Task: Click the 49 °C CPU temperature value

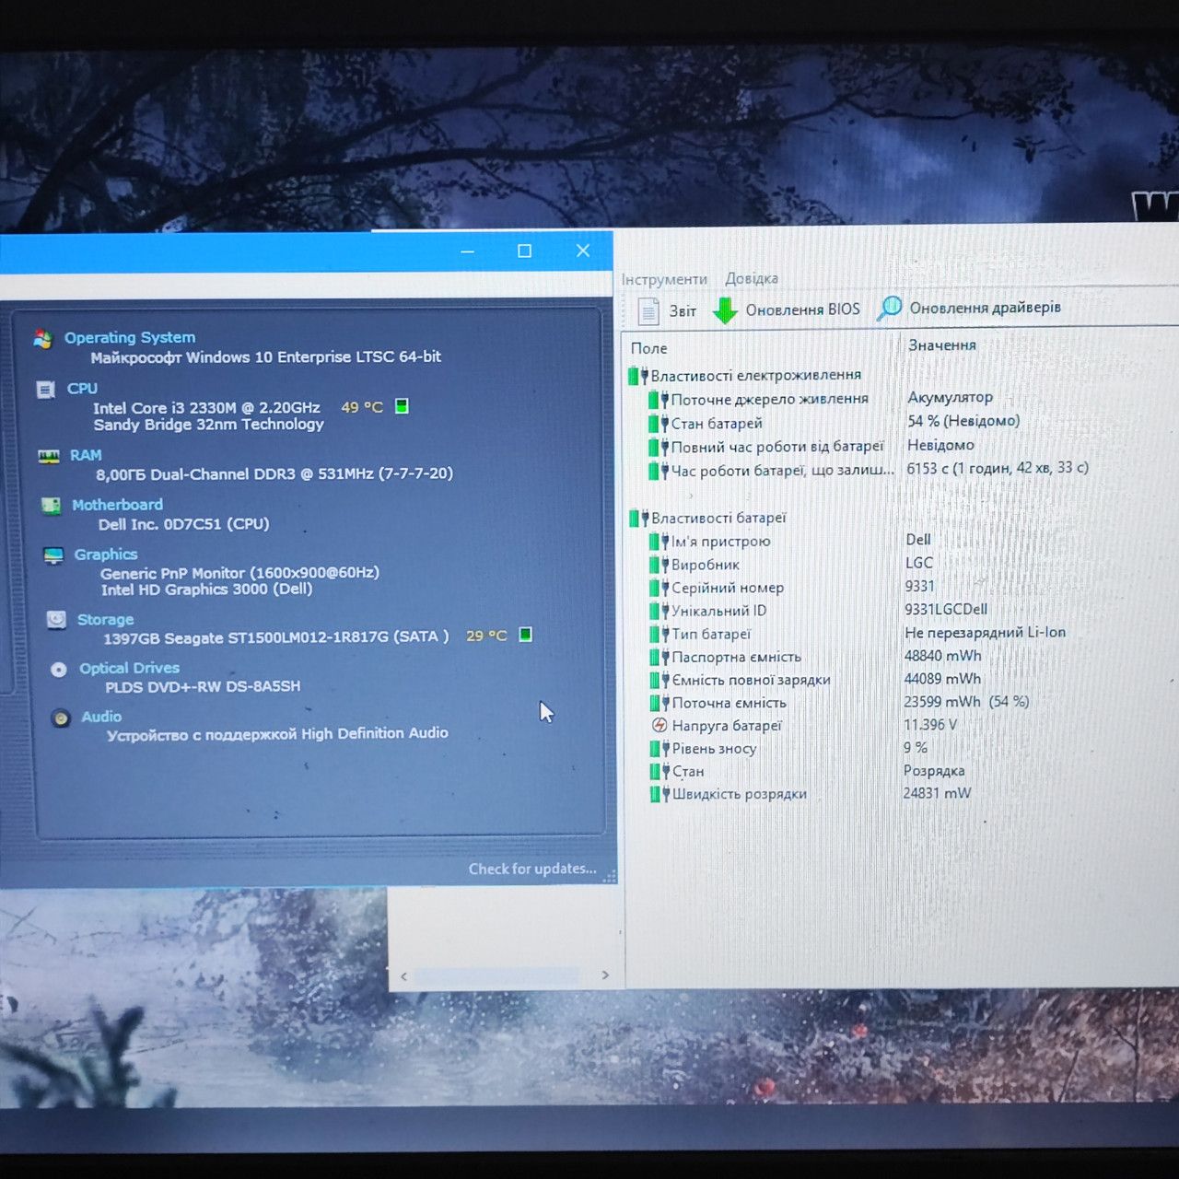Action: (362, 407)
